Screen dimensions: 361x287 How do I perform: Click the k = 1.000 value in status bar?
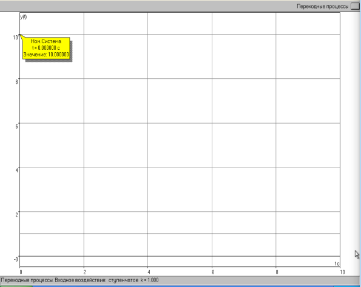pos(149,280)
